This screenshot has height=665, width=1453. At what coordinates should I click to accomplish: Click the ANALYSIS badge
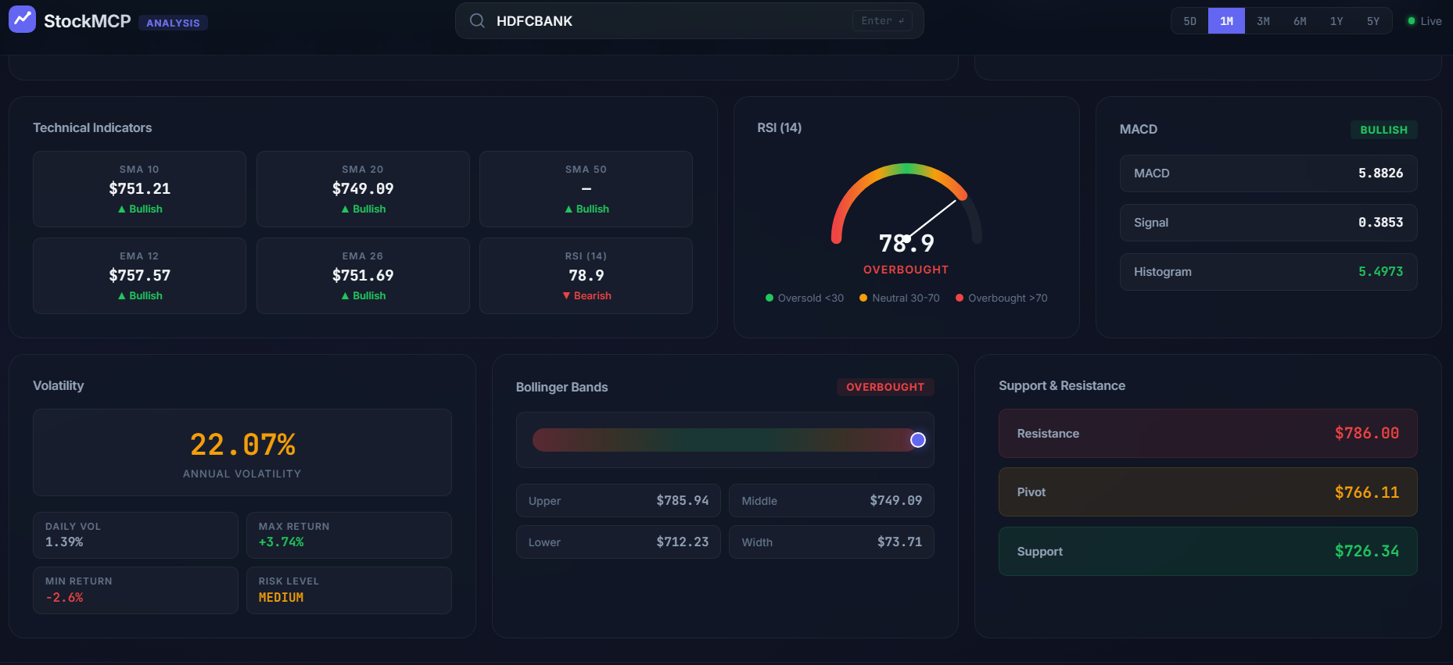(173, 23)
